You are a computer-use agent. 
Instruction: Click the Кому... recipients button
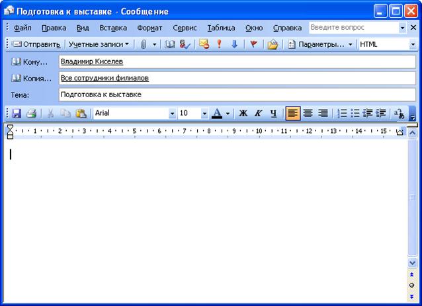(x=29, y=62)
